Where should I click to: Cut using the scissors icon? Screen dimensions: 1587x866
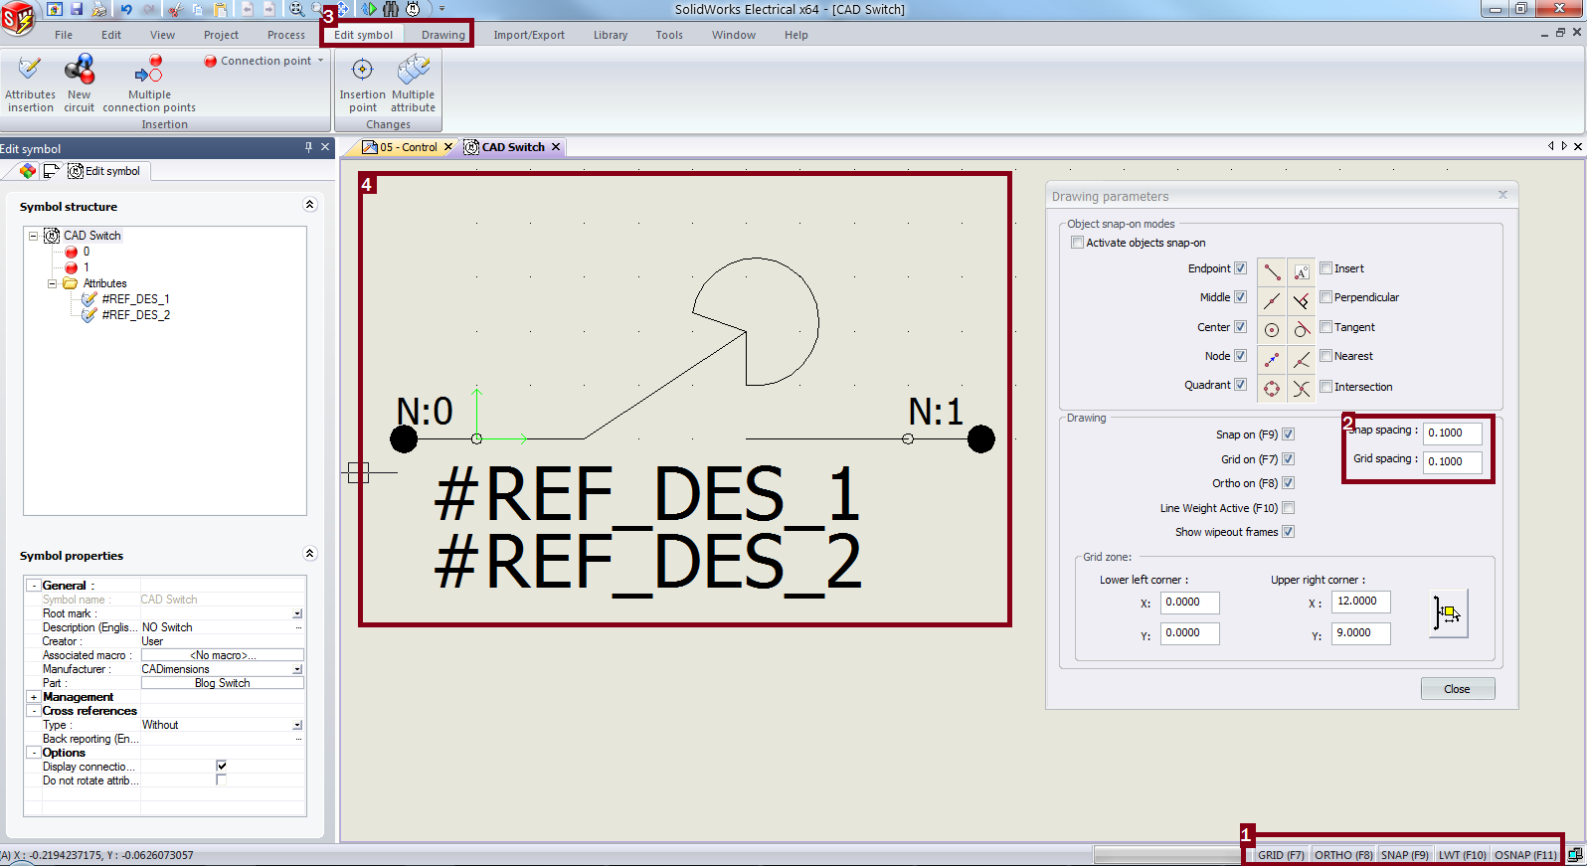[175, 9]
